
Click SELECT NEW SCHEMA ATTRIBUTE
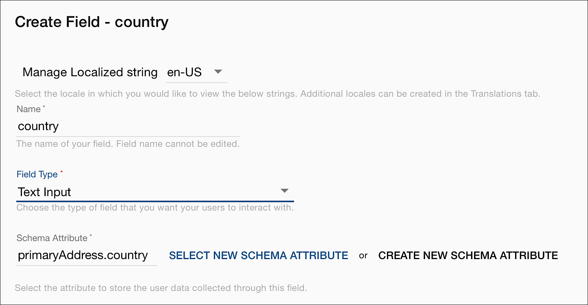click(258, 256)
